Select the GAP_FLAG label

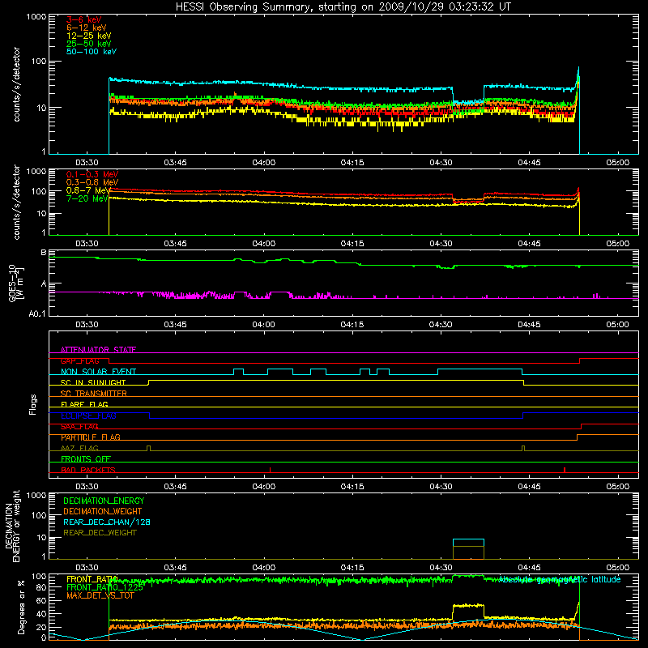(79, 360)
